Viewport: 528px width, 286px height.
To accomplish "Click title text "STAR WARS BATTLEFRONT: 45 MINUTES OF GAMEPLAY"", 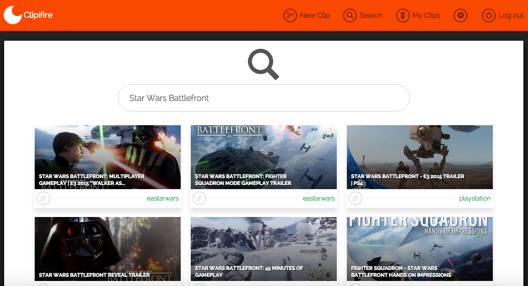I will (249, 271).
